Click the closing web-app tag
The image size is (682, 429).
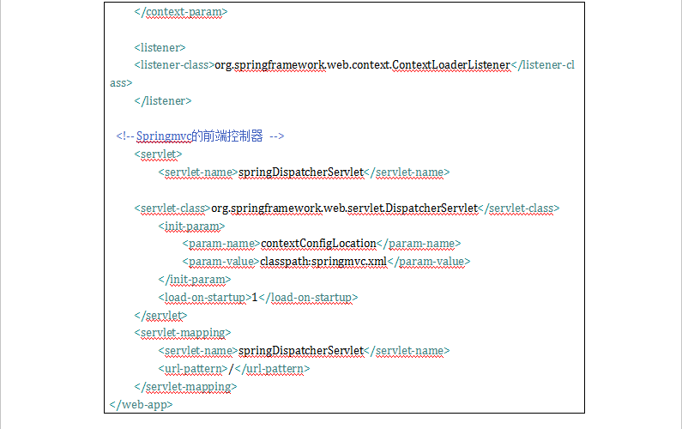(x=141, y=405)
